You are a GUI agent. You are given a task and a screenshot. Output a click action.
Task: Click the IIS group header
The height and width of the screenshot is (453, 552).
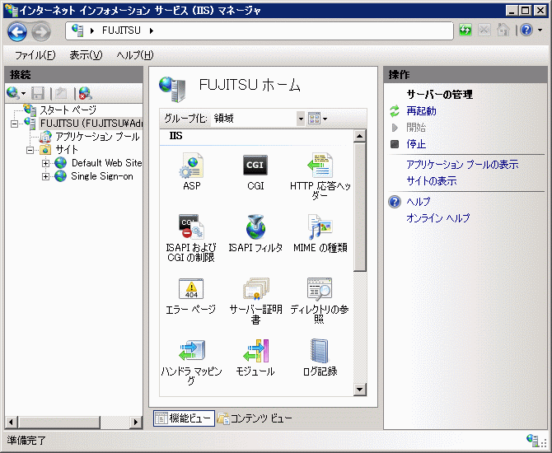tap(175, 136)
